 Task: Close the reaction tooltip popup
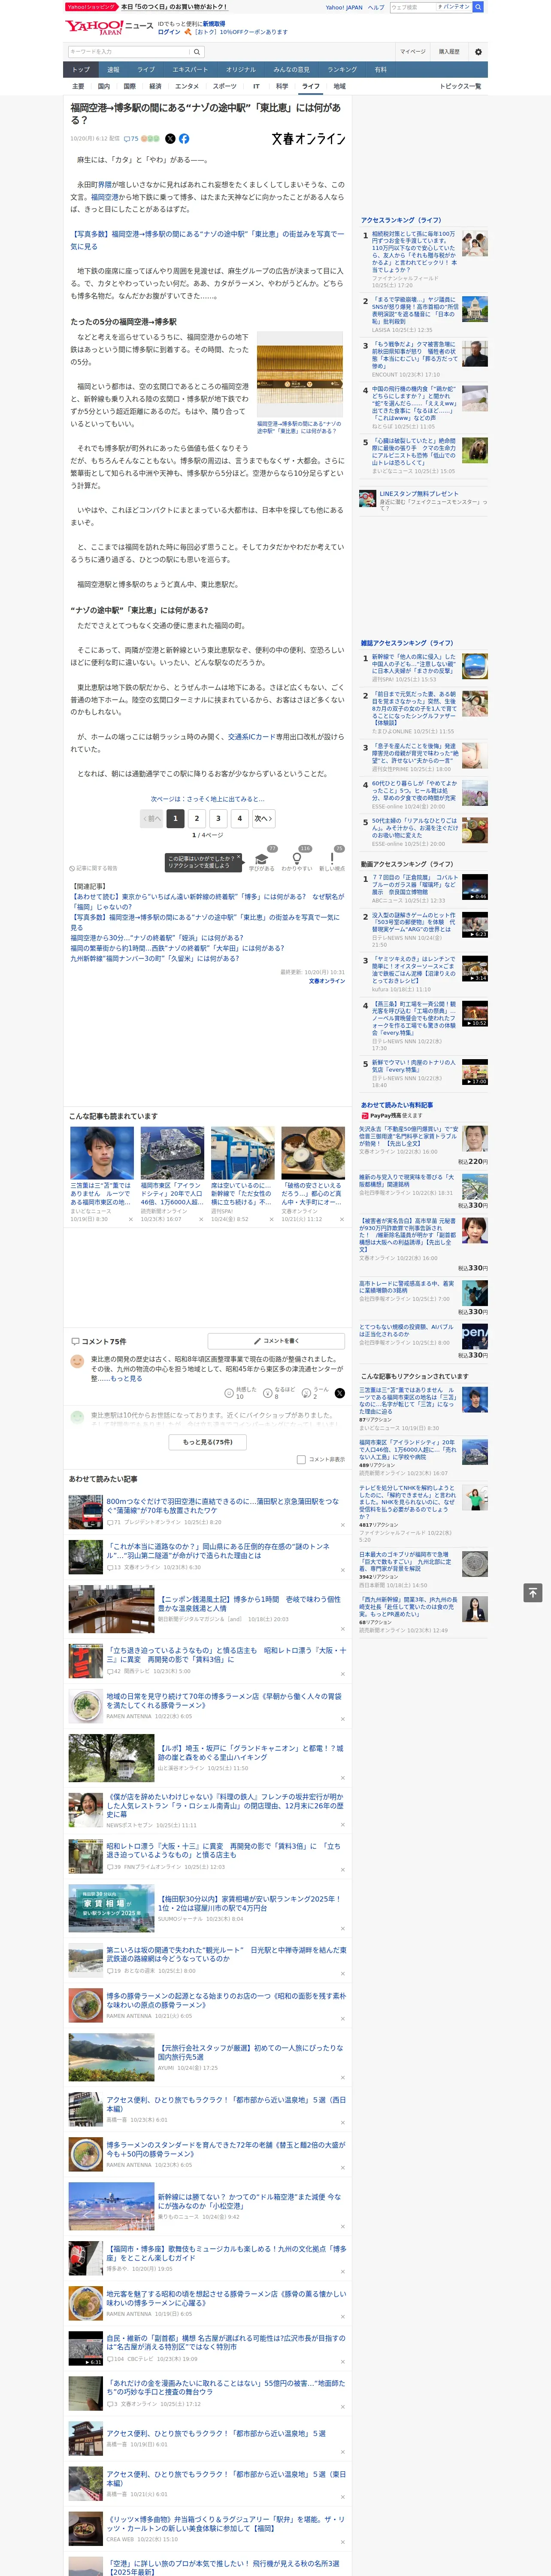[239, 858]
